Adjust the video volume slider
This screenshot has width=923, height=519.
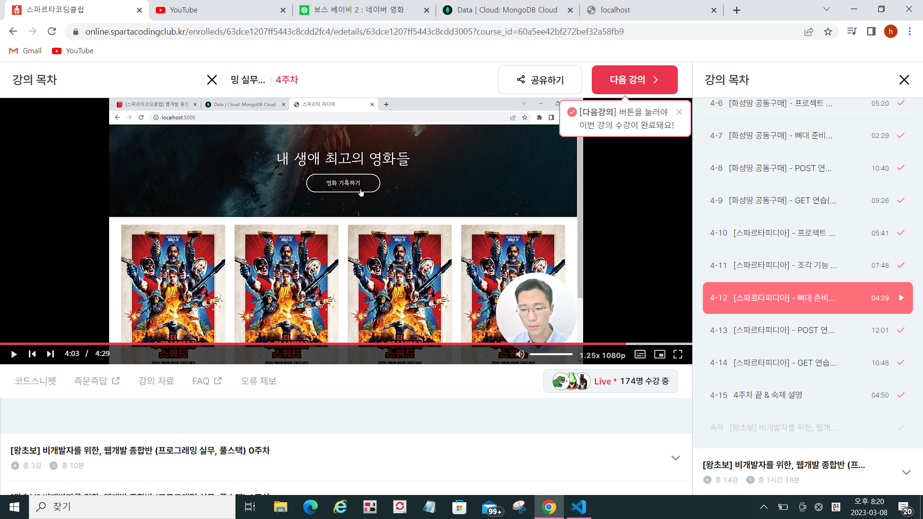click(551, 354)
